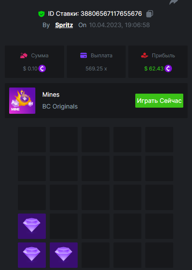Select the diamond tile in fourth row
The image size is (192, 270).
(32, 226)
